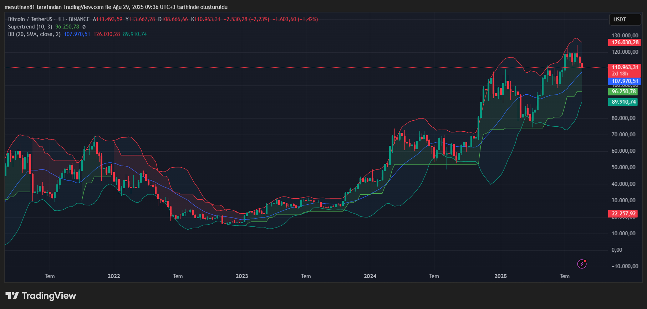
Task: Select the Bitcoin / TetherUS symbol title
Action: [x=30, y=19]
